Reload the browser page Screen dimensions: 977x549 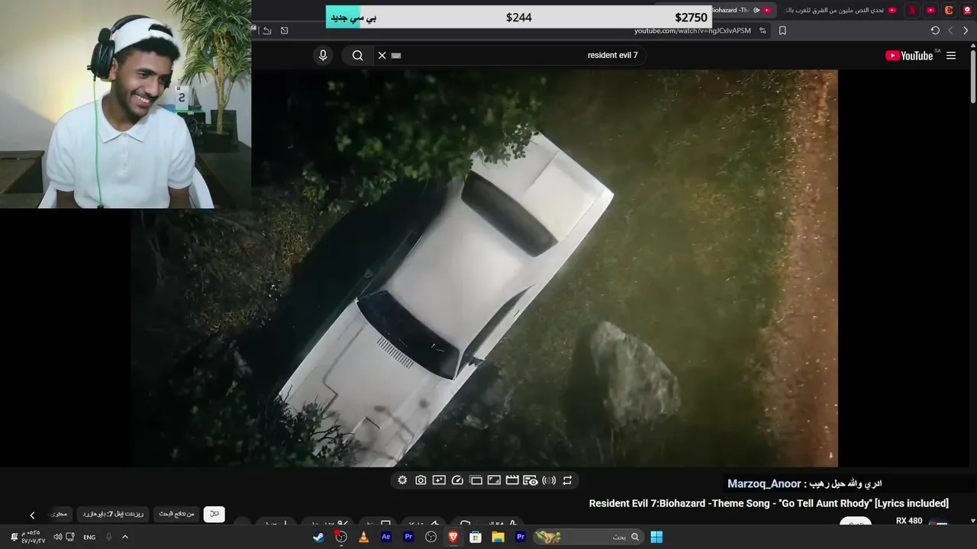click(x=935, y=30)
